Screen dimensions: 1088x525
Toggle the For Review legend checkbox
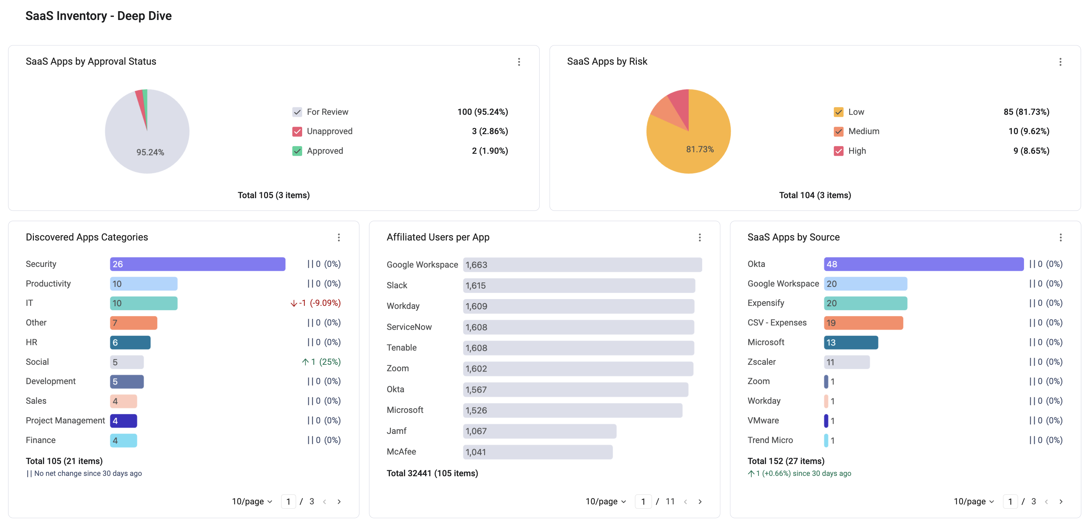297,112
